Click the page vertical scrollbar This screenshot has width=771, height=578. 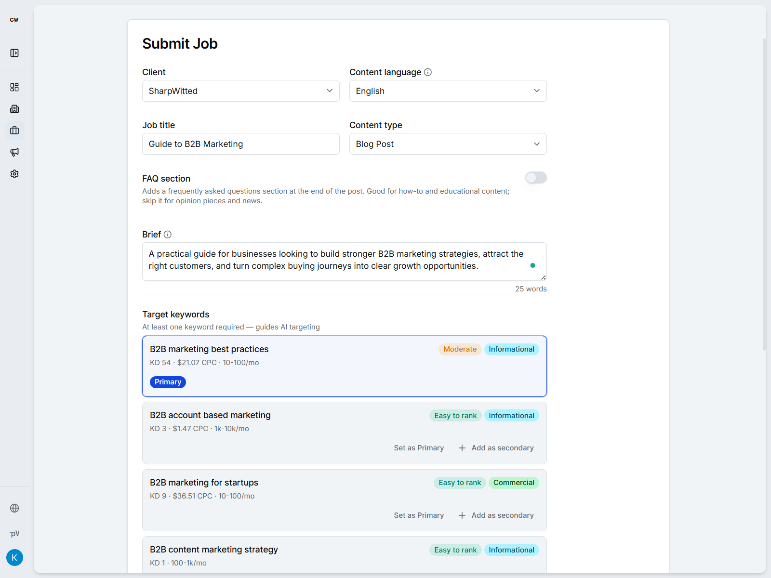[764, 195]
